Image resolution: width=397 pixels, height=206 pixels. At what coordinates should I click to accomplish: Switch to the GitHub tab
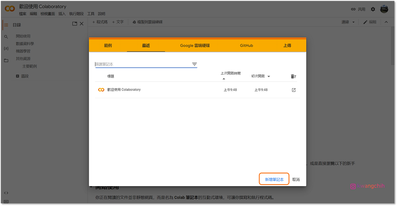tap(246, 45)
